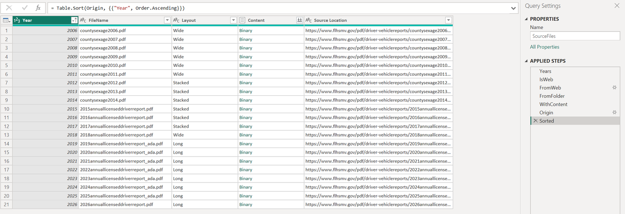This screenshot has width=625, height=214.
Task: Click the table menu icon above the row numbers
Action: point(6,20)
